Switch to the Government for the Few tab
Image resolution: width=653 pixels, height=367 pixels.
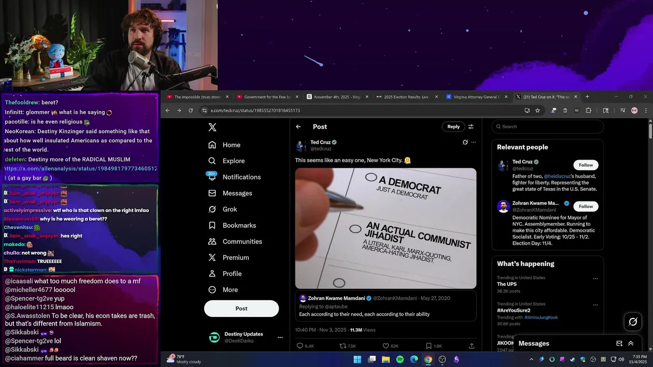[x=267, y=97]
